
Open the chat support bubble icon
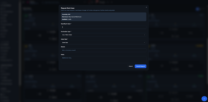pos(204,99)
